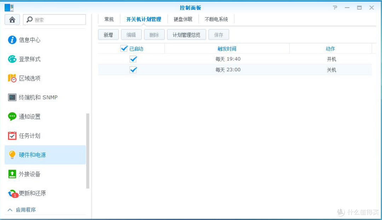Open 更新和还原 label in sidebar
This screenshot has height=220, width=382.
[33, 193]
